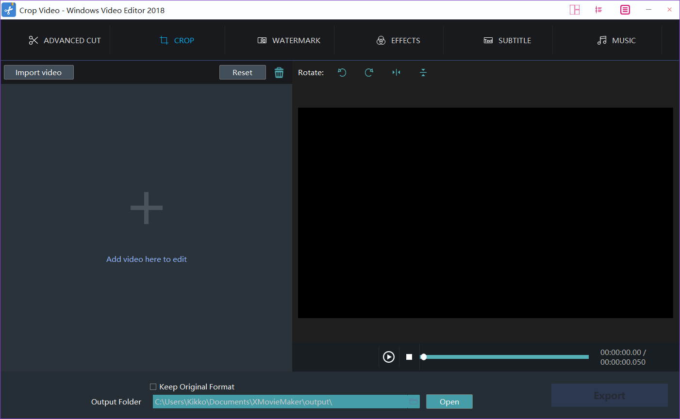Reset the crop settings

coord(243,72)
